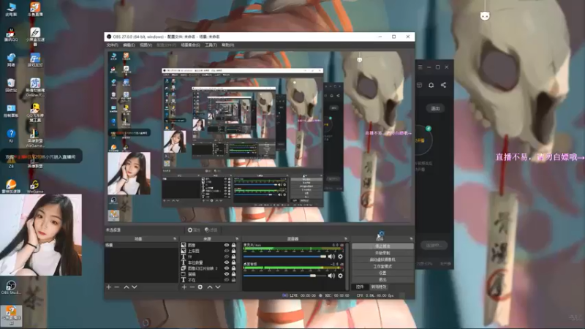Open the 帮助(H) menu in OBS
Screen dimensions: 585x329
tap(227, 45)
